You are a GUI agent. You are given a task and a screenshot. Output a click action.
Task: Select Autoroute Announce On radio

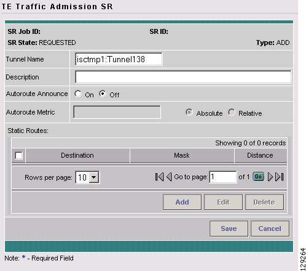tap(78, 94)
